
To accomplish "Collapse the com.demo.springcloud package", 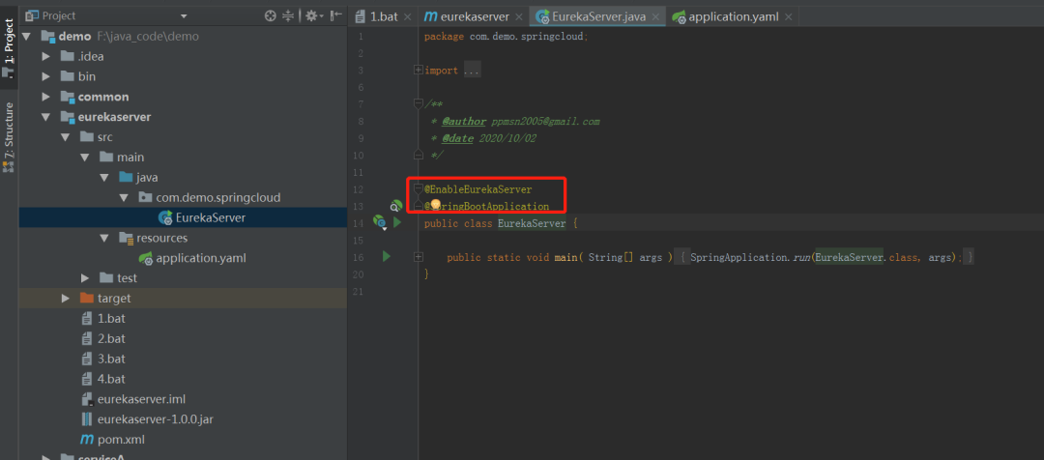I will pos(123,198).
